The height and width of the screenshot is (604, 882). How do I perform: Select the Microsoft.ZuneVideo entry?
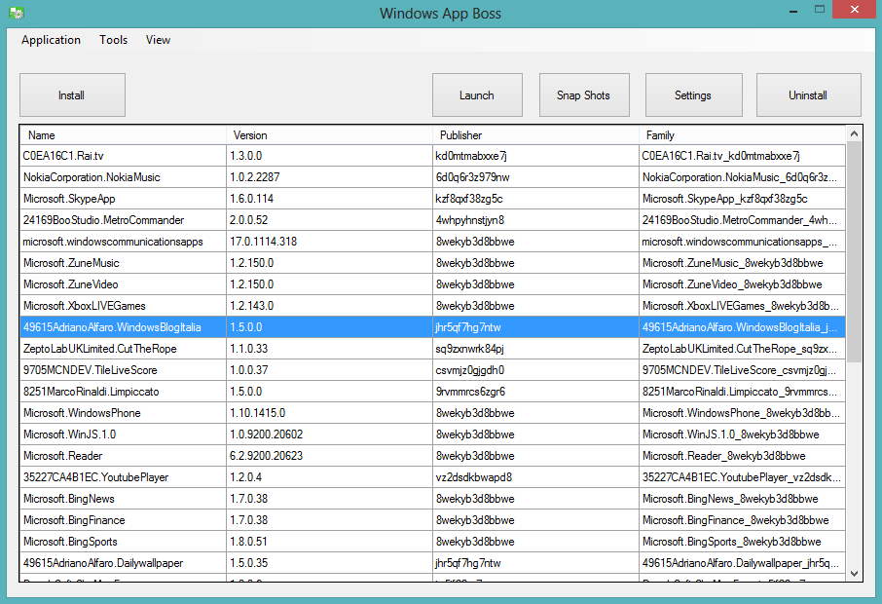coord(432,284)
